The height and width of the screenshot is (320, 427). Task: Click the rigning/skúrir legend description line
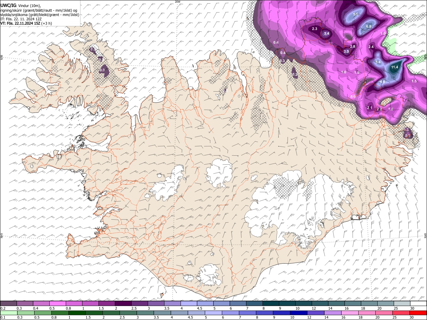[x=39, y=10]
